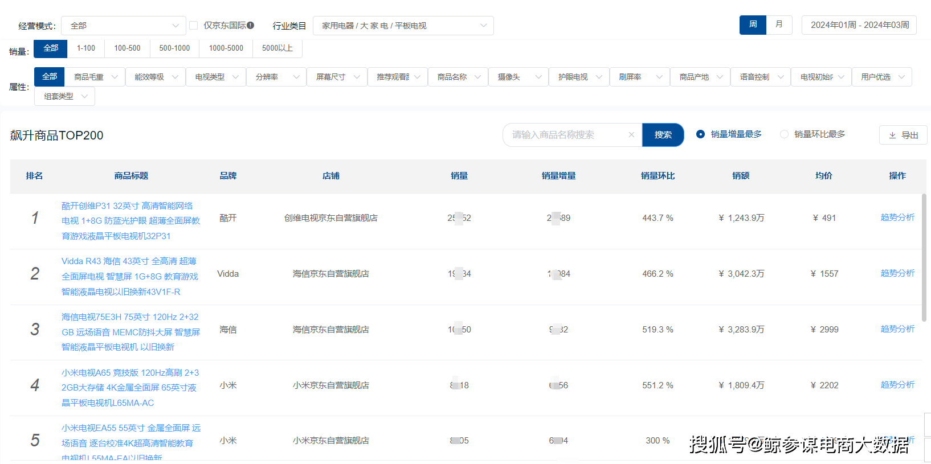Click the 销额 column header
Viewport: 931px width, 464px height.
tap(741, 176)
